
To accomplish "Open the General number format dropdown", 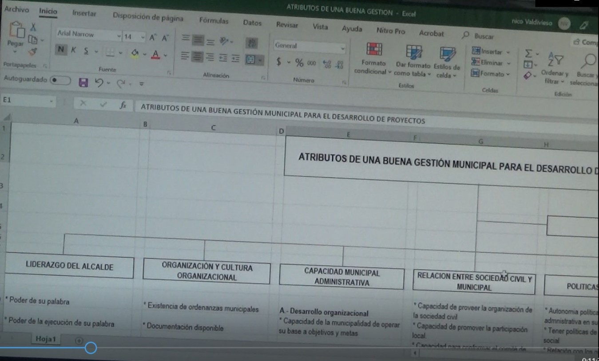I will (x=342, y=47).
